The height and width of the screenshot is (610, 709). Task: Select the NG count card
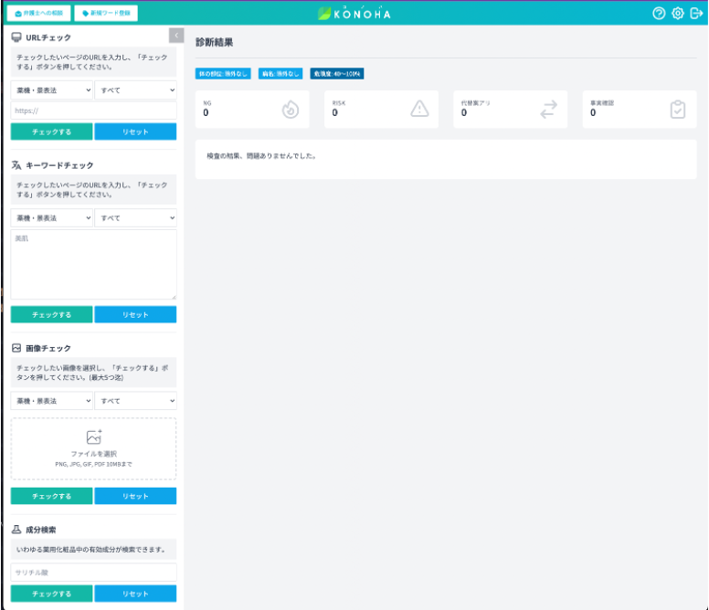[252, 110]
